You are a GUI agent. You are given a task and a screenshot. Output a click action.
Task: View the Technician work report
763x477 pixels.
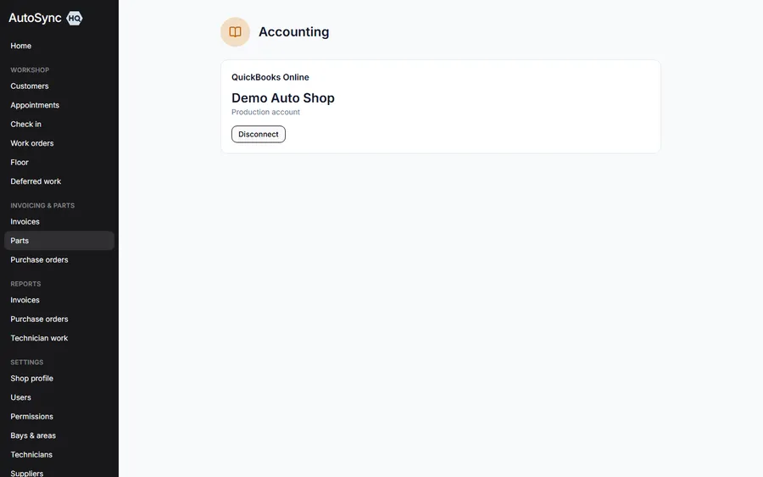pos(39,338)
